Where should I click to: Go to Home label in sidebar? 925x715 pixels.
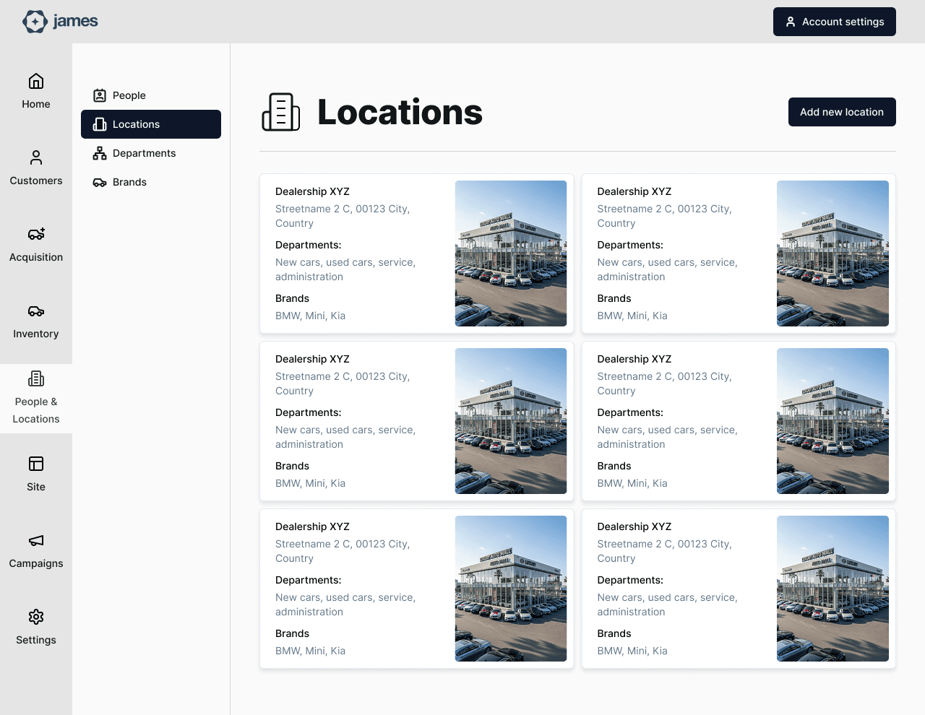(36, 104)
